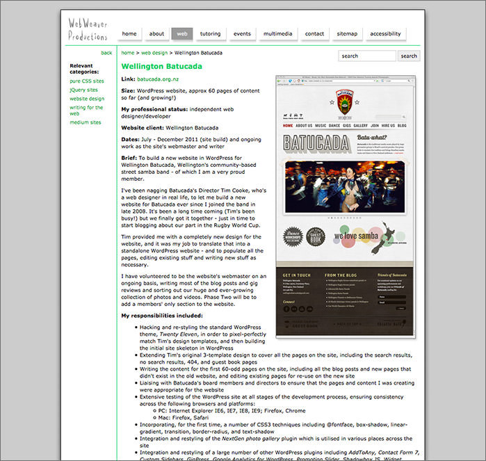This screenshot has height=461, width=486.
Task: Open the home navigation tab
Action: pos(129,34)
